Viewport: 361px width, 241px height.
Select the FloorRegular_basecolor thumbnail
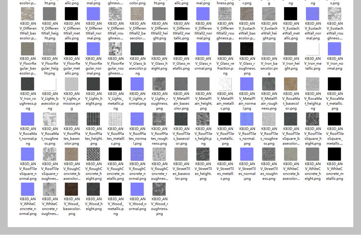pos(27,49)
